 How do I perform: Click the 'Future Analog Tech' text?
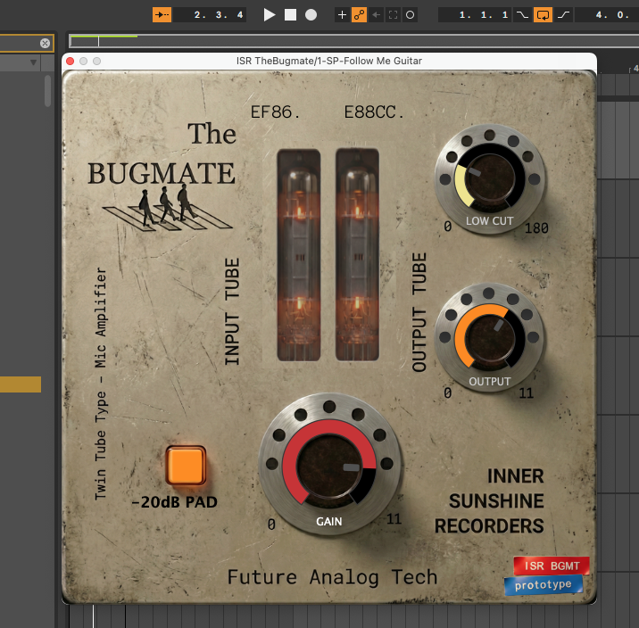(332, 577)
